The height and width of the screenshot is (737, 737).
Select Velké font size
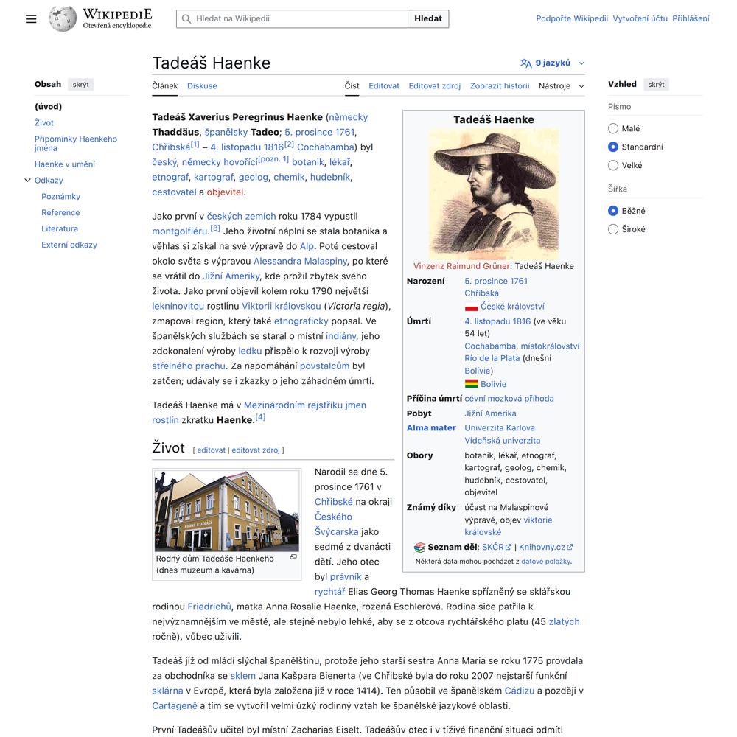(x=613, y=165)
